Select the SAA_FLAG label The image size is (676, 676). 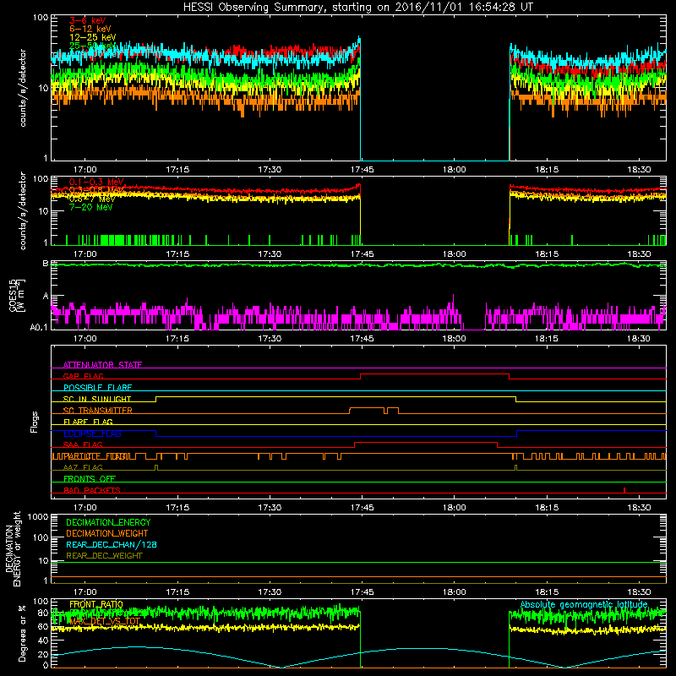(x=83, y=444)
